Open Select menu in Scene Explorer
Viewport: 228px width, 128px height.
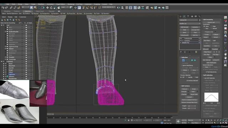pos(4,17)
